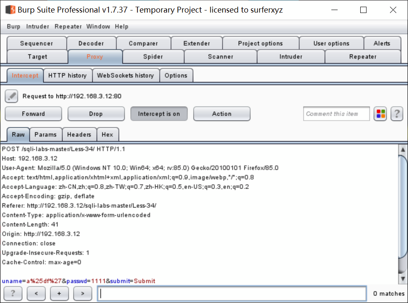The image size is (408, 303).
Task: Switch to the Intruder tool tab
Action: point(291,57)
